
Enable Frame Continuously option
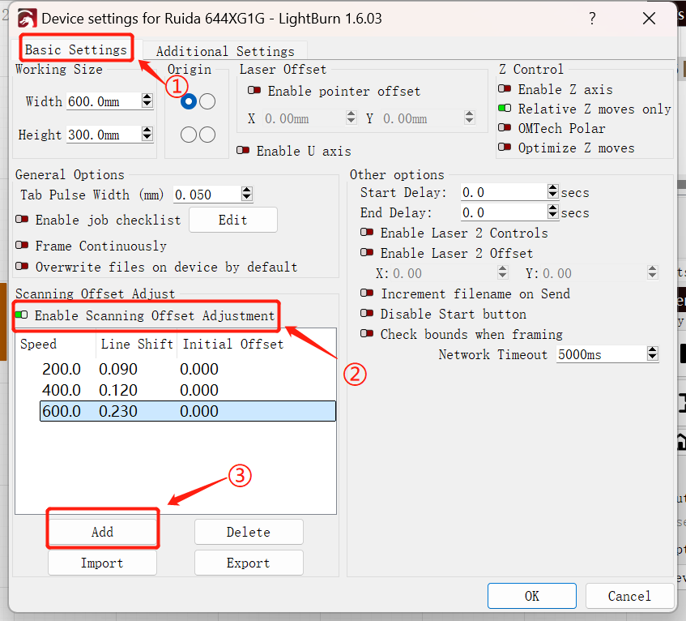coord(22,246)
